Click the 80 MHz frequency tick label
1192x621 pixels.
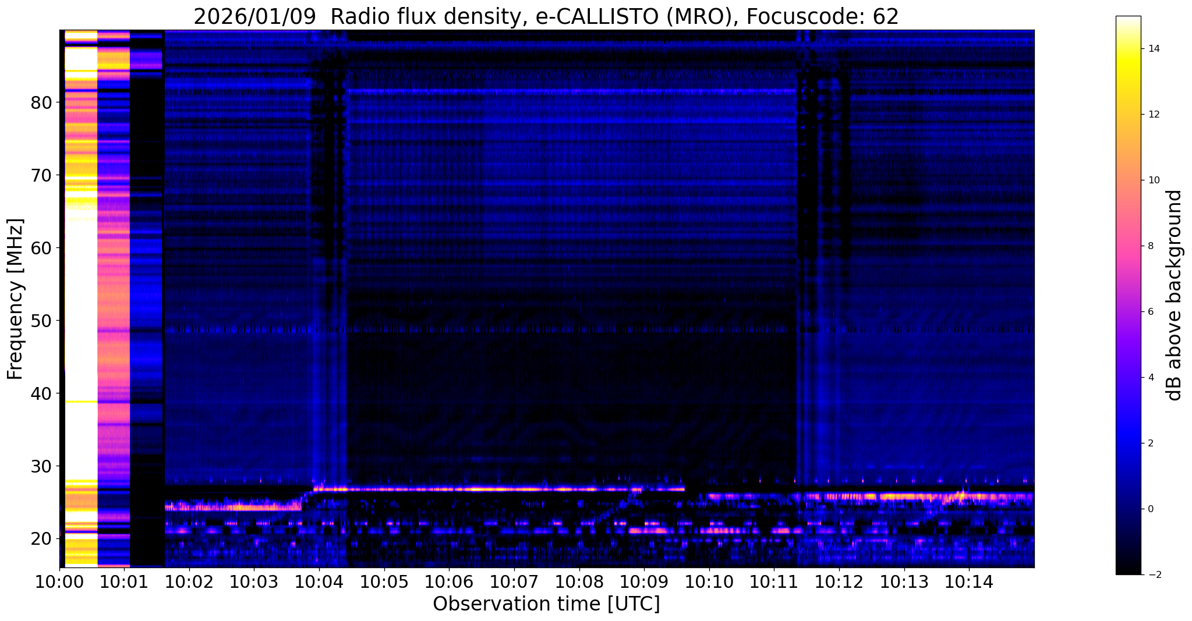coord(42,102)
